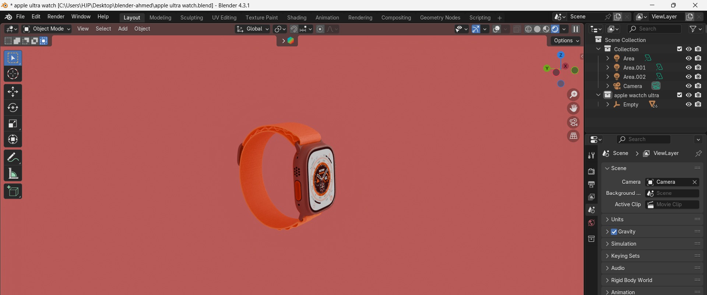
Task: Uncheck apple wactch ultra collection checkbox
Action: tap(679, 95)
